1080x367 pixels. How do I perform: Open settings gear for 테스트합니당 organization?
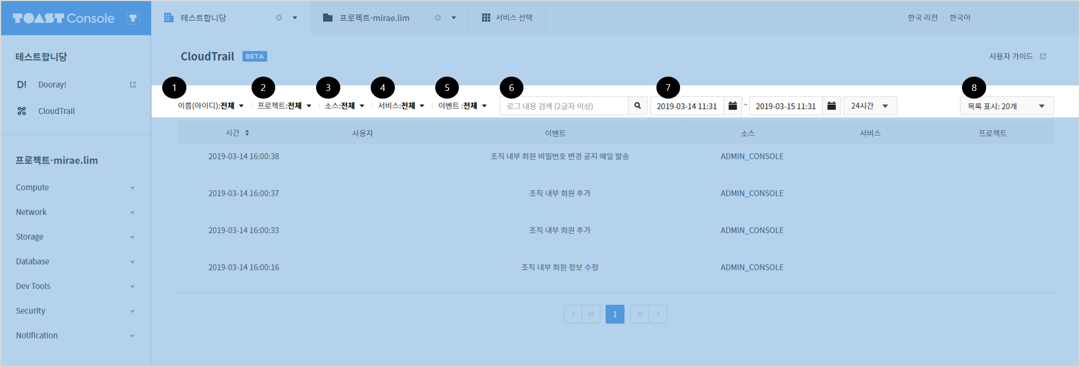point(279,18)
